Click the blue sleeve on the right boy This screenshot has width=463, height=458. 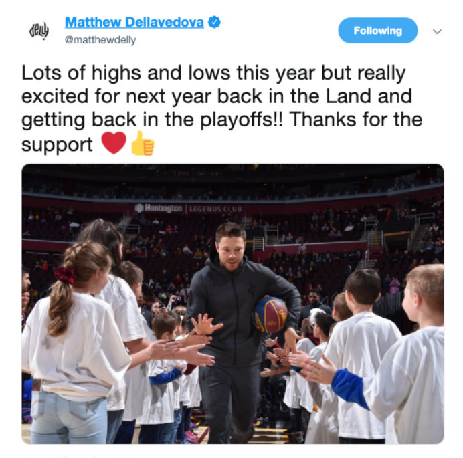pyautogui.click(x=350, y=388)
